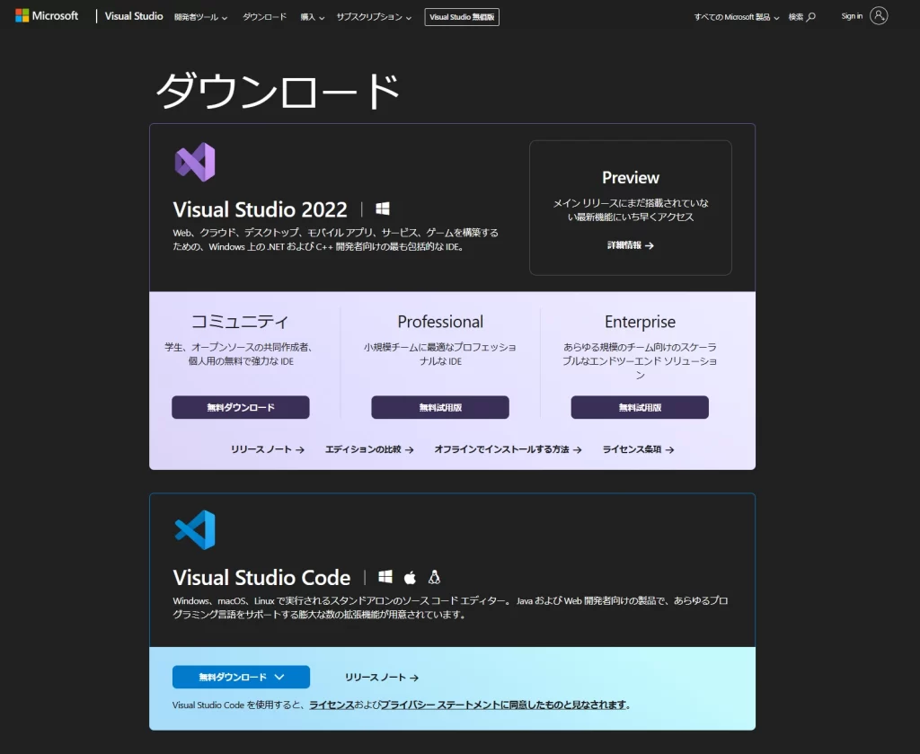Screen dimensions: 920x754
Task: Open the 購入 dropdown in the navigation
Action: 312,15
